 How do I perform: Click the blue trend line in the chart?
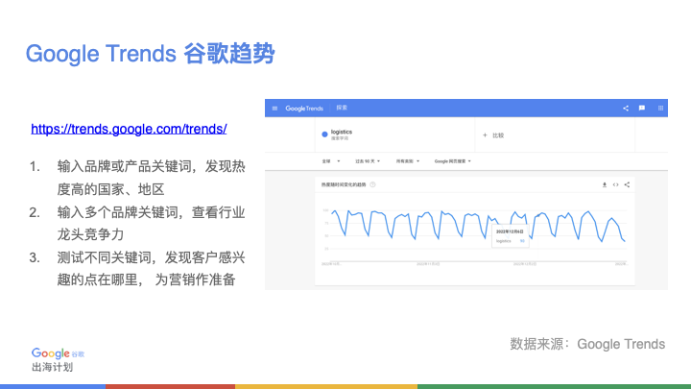coord(478,226)
